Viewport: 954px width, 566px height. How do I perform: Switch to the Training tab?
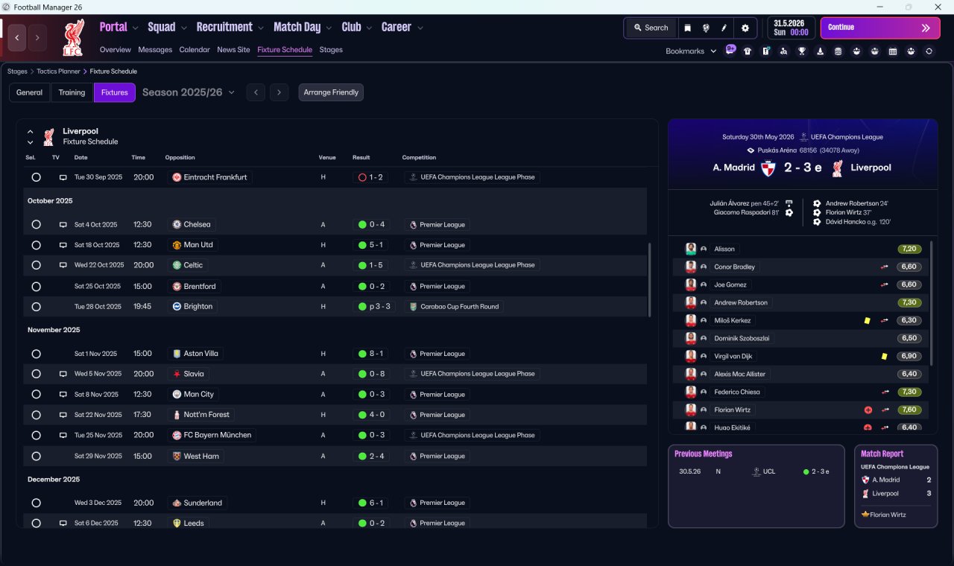[x=72, y=92]
